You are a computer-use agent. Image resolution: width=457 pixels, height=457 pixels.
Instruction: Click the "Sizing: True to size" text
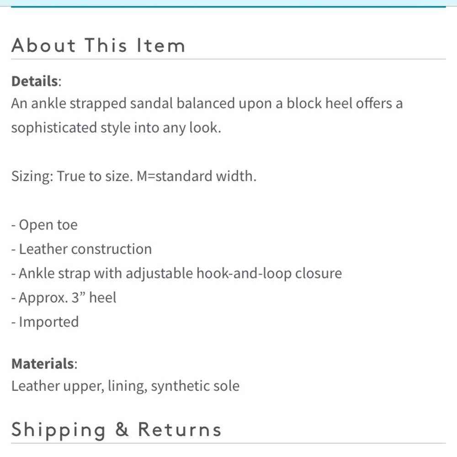(x=72, y=176)
